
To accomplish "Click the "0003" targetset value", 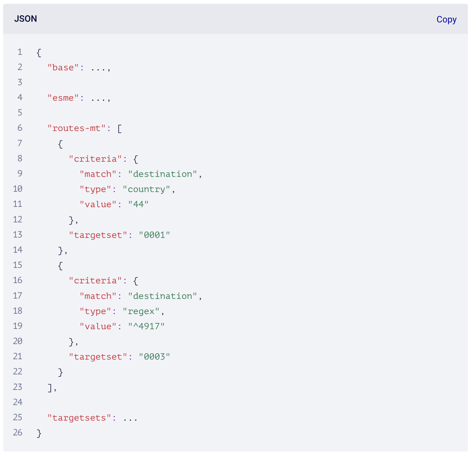I will pos(154,356).
